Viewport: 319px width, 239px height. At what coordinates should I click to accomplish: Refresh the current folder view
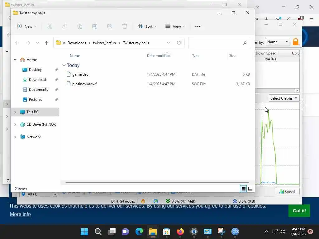(x=179, y=43)
